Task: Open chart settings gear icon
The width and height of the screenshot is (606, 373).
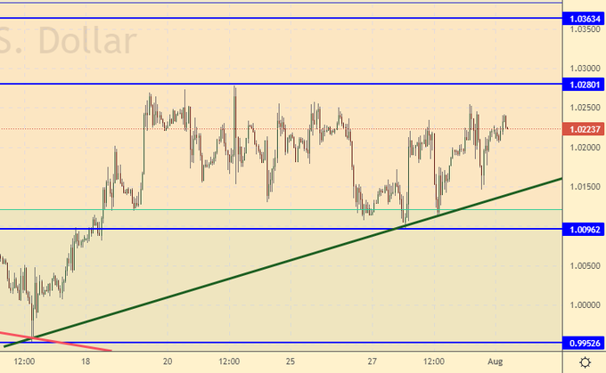Action: [x=584, y=361]
